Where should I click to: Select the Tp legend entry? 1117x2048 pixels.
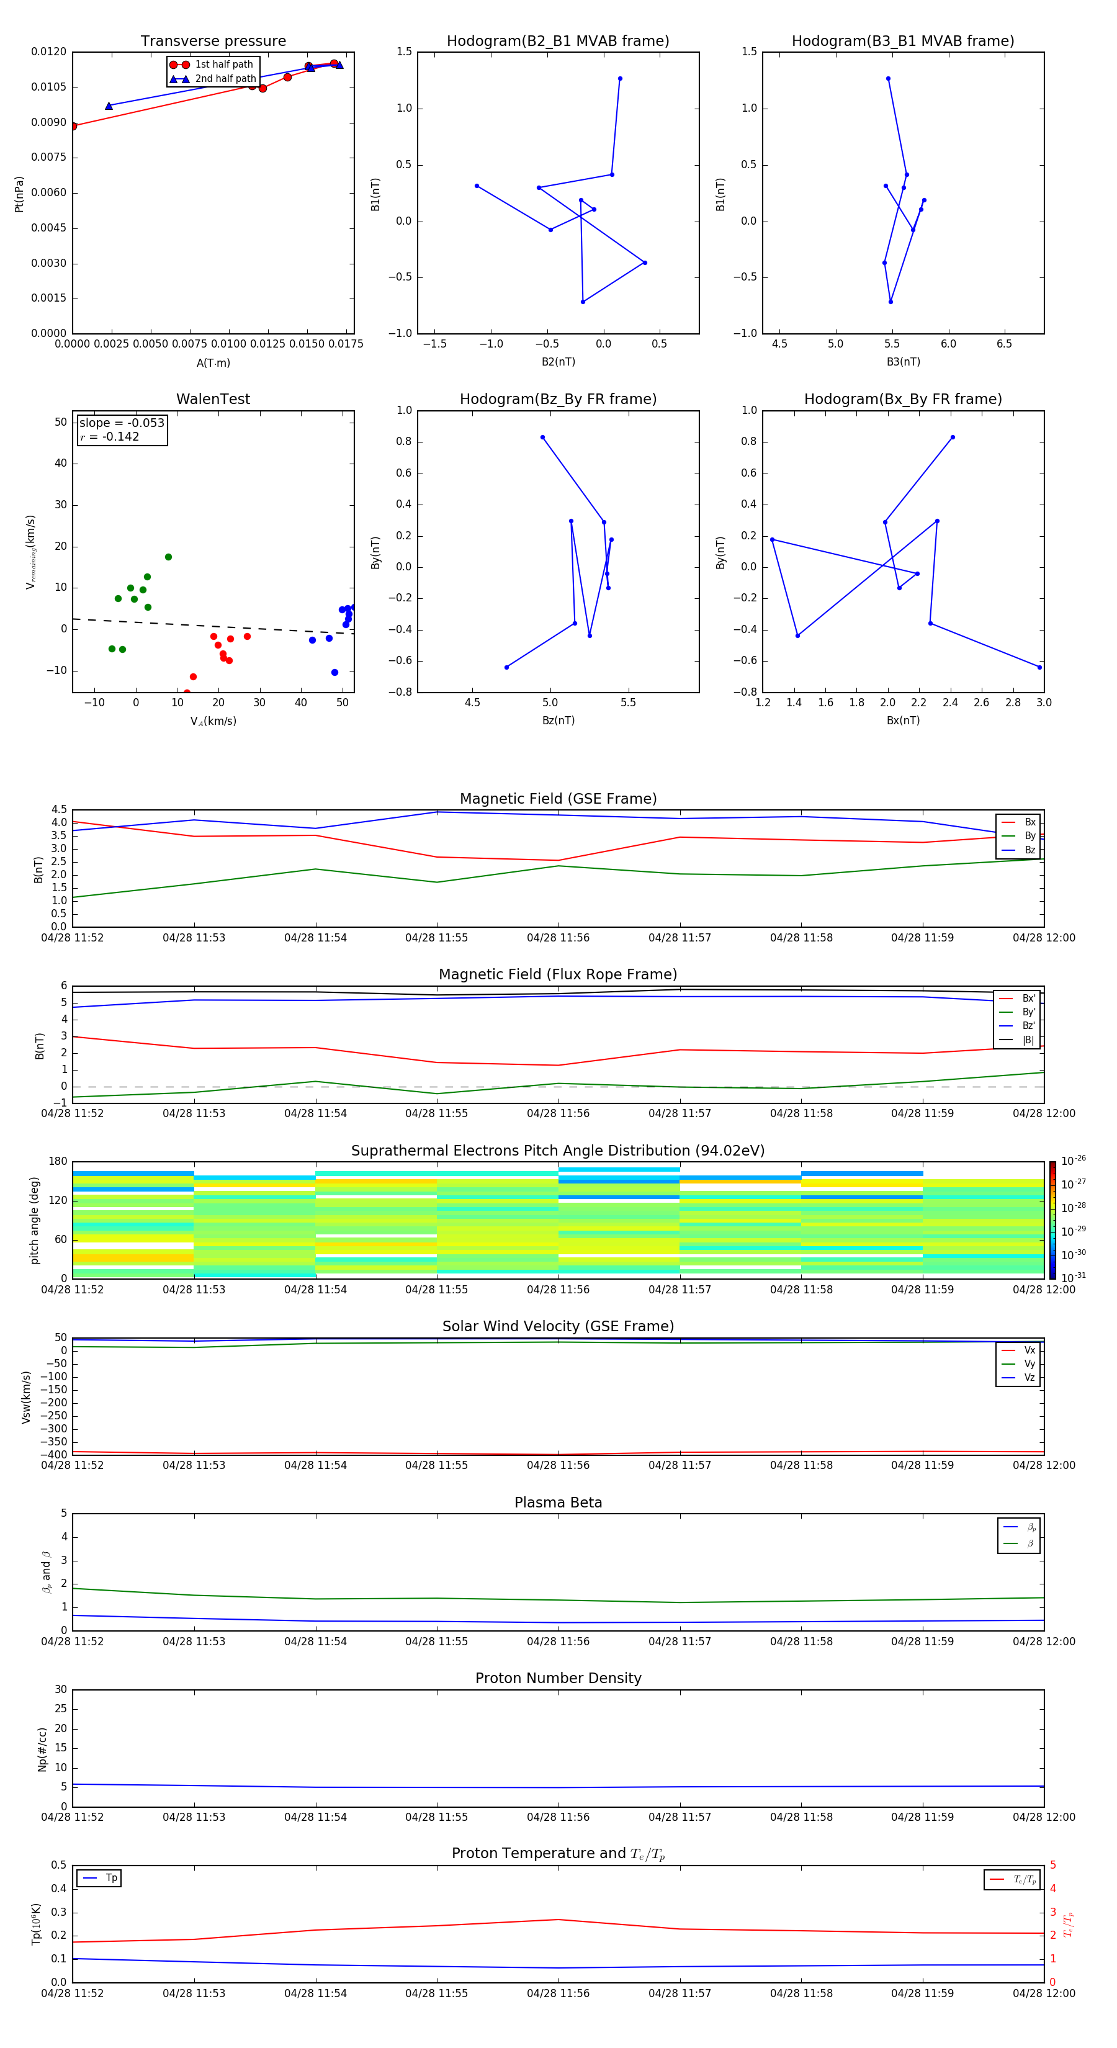(99, 1878)
